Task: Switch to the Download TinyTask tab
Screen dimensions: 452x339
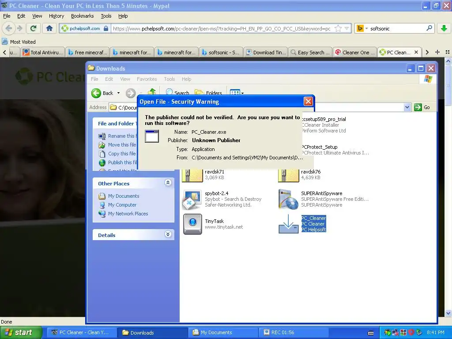Action: click(266, 53)
